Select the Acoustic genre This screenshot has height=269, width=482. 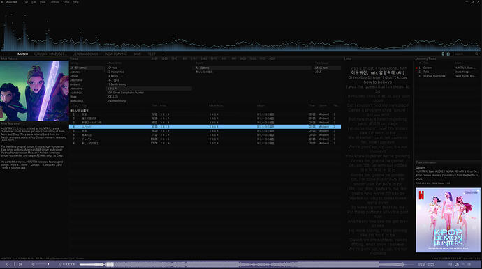[x=75, y=72]
